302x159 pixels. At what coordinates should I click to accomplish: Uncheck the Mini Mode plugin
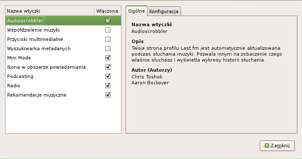pyautogui.click(x=108, y=58)
